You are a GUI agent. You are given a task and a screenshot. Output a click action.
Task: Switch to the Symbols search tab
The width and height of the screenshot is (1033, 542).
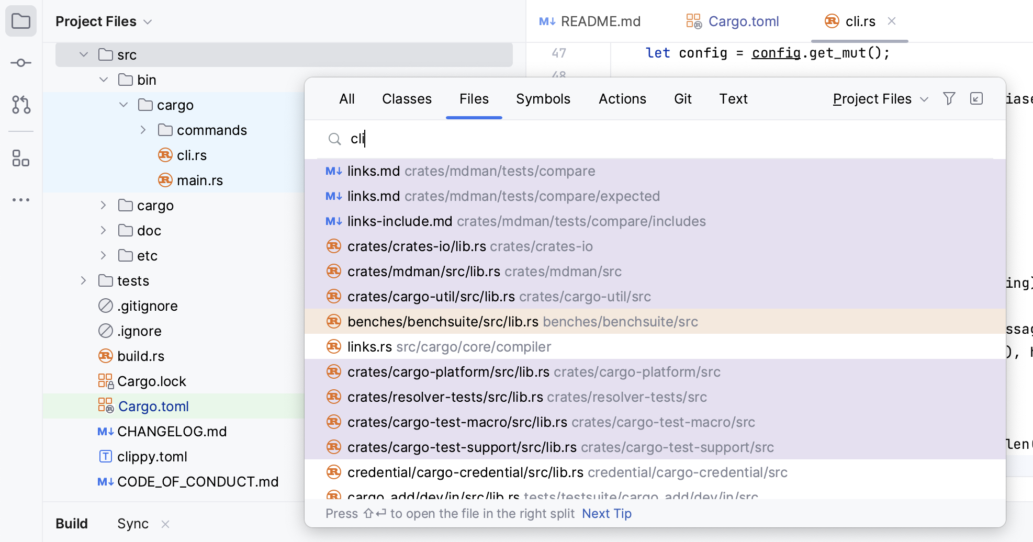[543, 98]
